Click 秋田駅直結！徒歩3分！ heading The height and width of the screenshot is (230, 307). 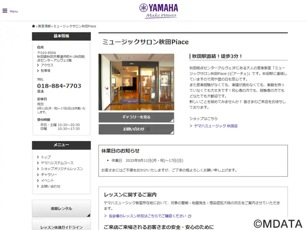217,56
